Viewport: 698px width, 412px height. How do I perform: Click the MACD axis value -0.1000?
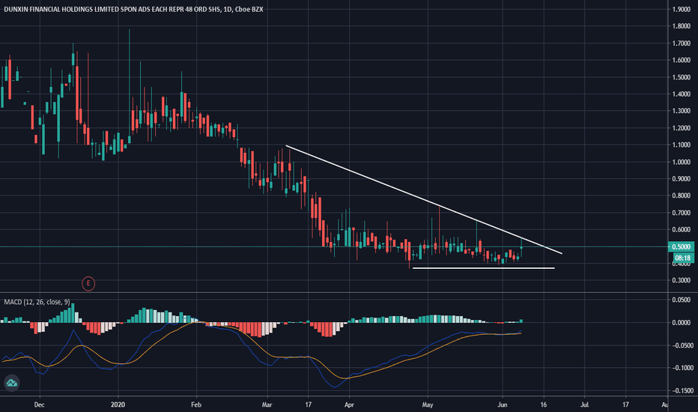682,368
